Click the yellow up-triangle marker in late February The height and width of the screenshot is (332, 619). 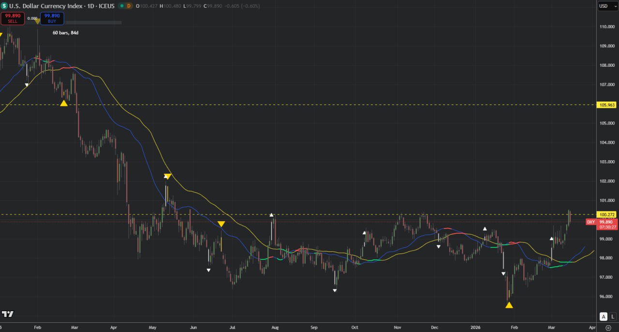[x=64, y=103]
